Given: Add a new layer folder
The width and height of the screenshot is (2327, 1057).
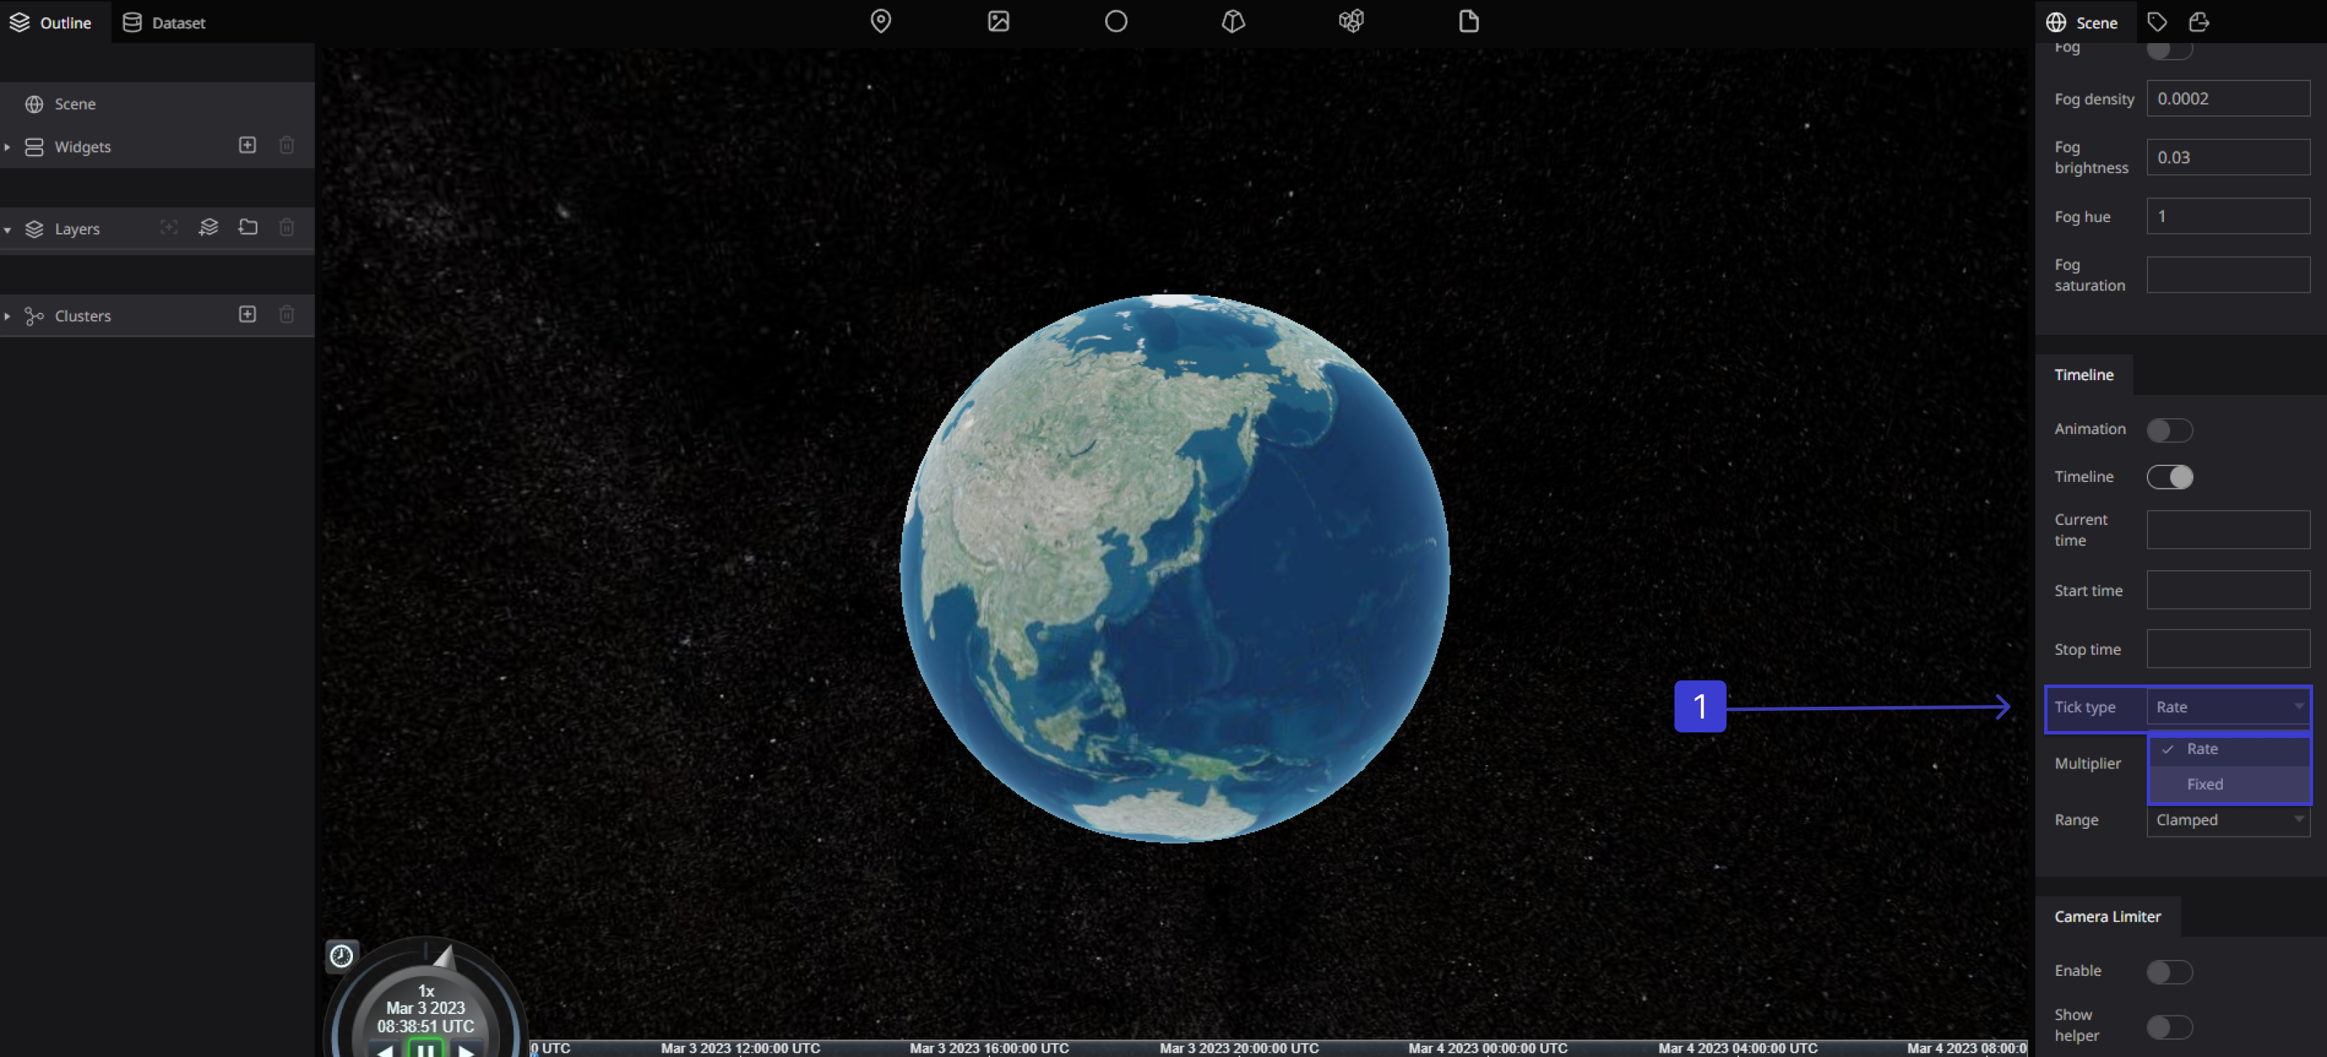Looking at the screenshot, I should pyautogui.click(x=248, y=227).
